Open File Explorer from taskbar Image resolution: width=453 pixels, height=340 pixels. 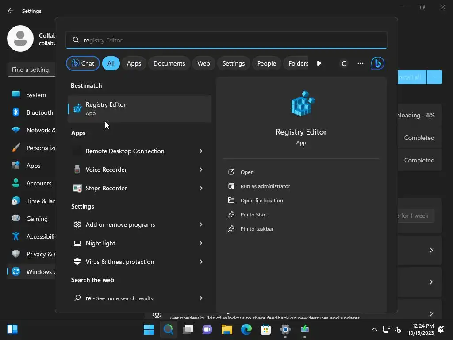click(227, 329)
